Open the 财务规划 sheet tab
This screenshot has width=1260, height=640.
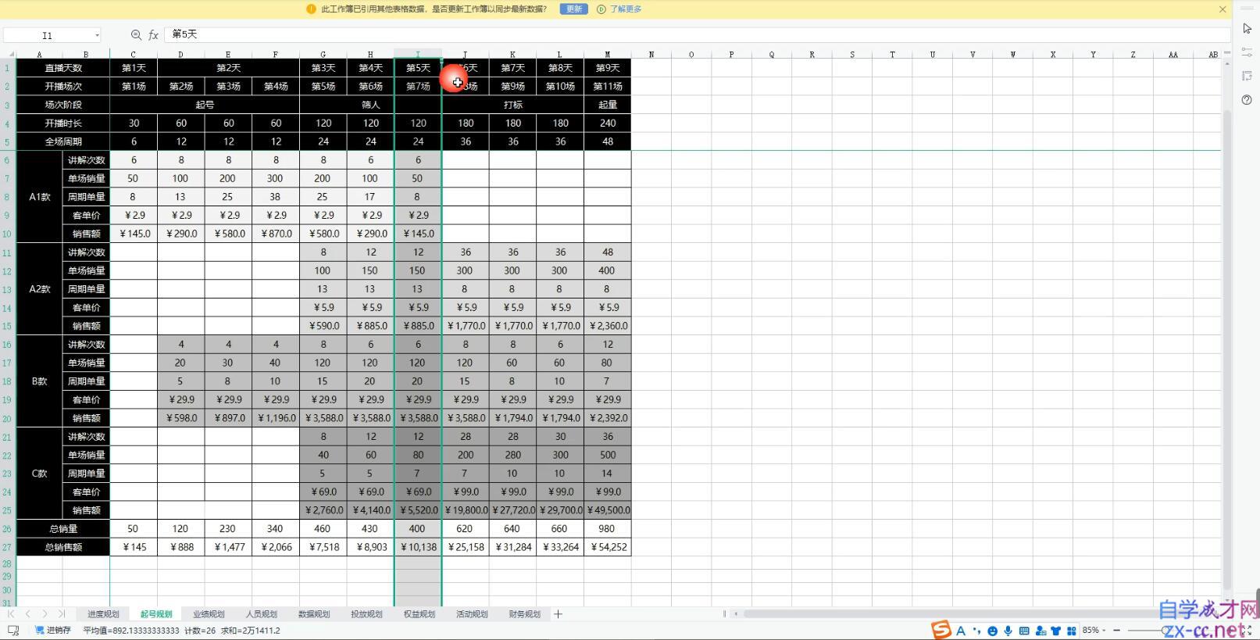coord(524,614)
